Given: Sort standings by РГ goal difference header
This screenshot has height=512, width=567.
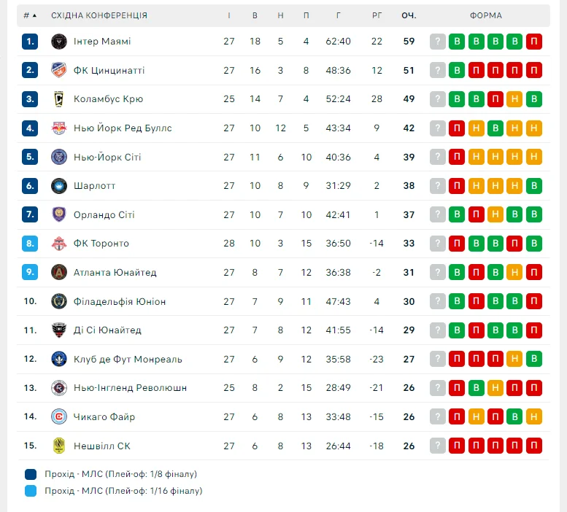Looking at the screenshot, I should click(377, 15).
